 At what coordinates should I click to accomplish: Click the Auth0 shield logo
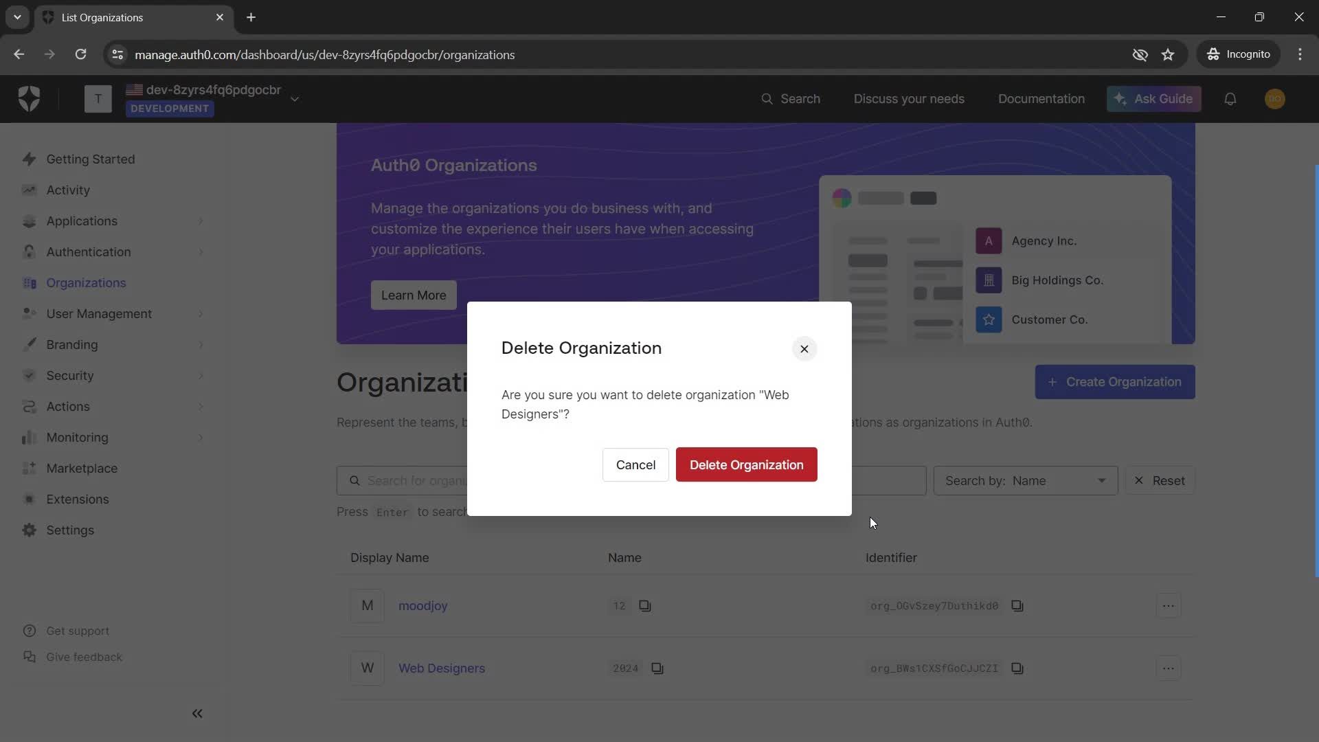[x=29, y=99]
